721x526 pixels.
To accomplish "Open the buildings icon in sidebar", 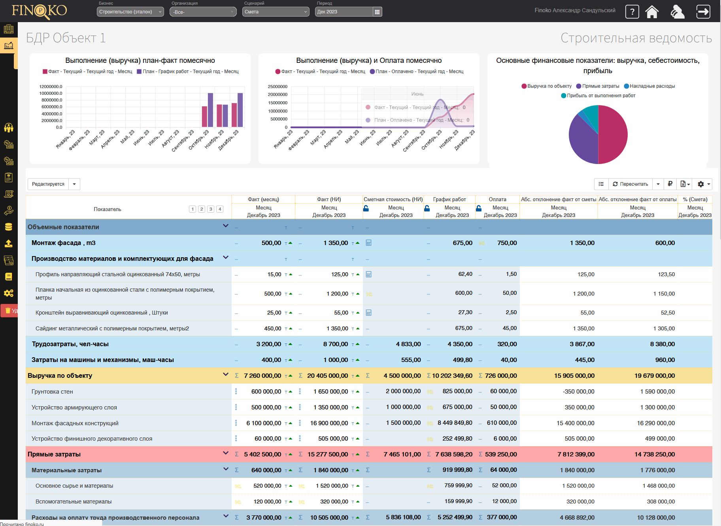I will tap(8, 29).
